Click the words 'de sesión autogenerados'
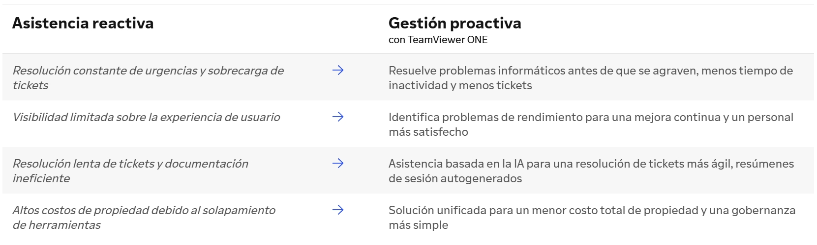 coord(455,178)
